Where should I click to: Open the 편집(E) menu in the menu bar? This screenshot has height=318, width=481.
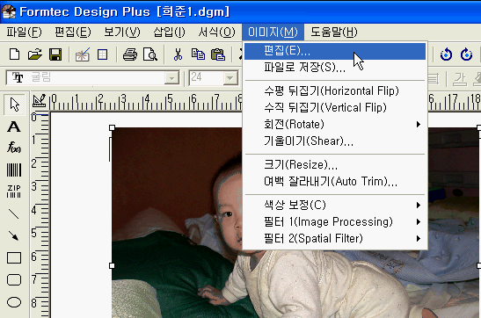click(73, 32)
